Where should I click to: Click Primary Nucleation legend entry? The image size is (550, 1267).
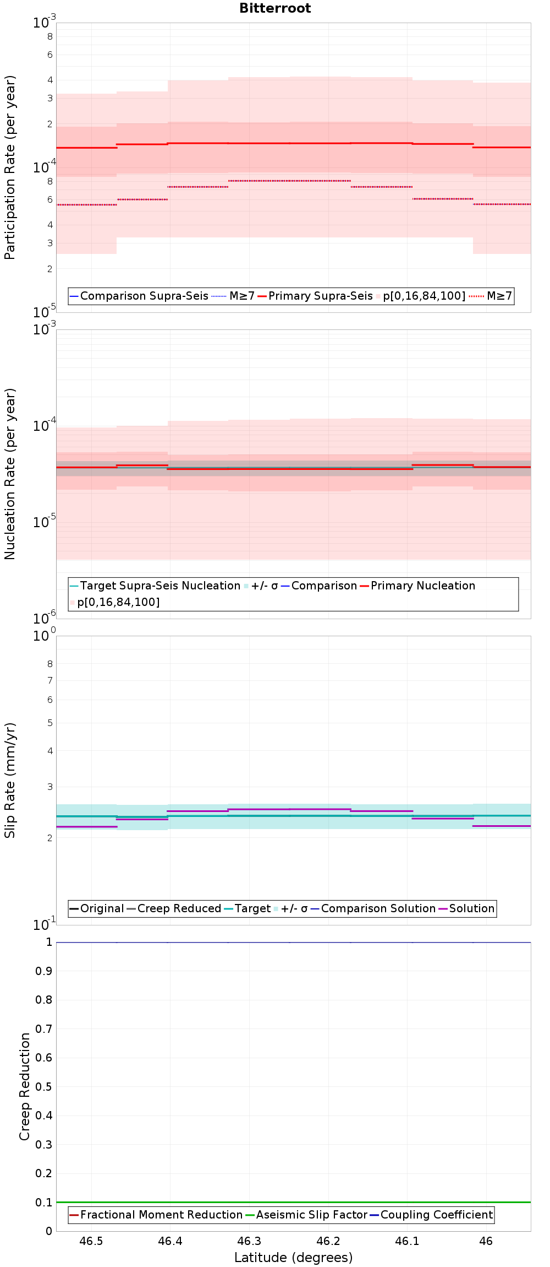pyautogui.click(x=417, y=586)
